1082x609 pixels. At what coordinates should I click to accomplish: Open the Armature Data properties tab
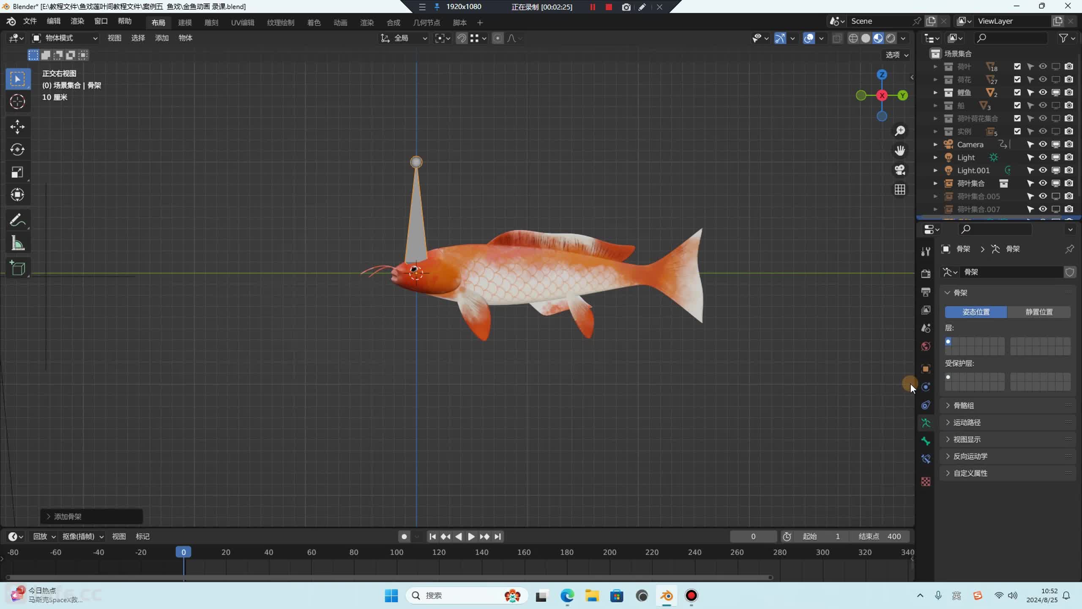click(926, 423)
